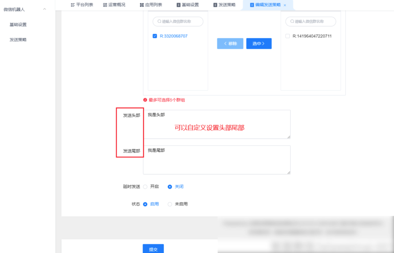
Task: Select 开启 for 延时发送
Action: pos(145,186)
